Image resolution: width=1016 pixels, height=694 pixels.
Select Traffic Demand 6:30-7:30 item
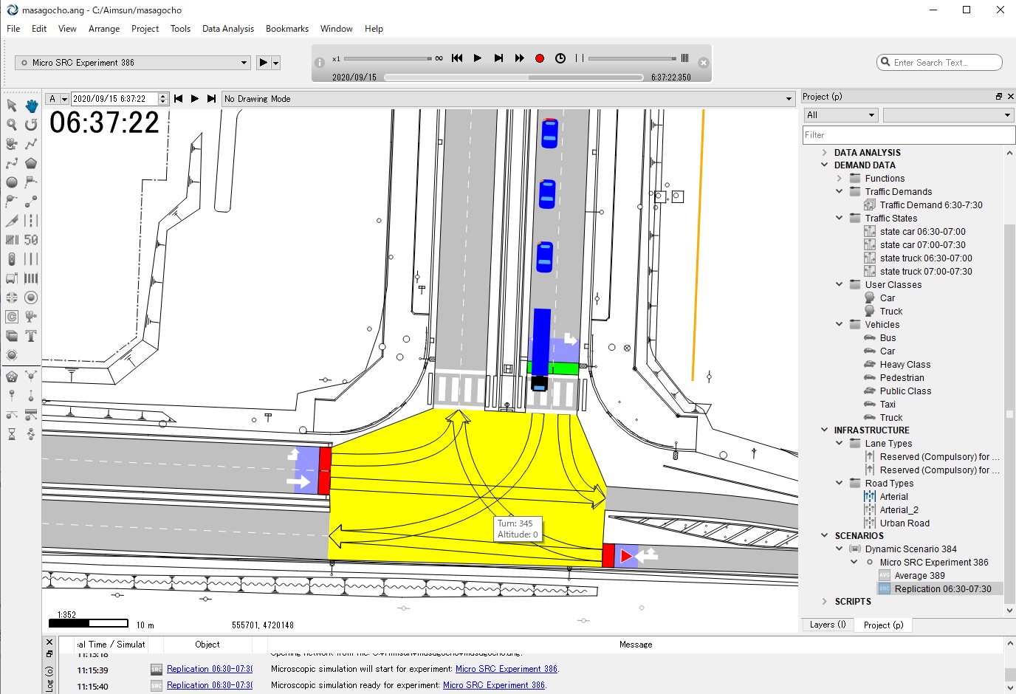(x=930, y=205)
